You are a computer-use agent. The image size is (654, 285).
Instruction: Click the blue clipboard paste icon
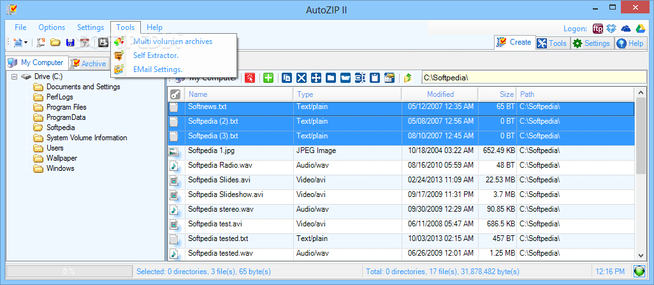pyautogui.click(x=375, y=78)
